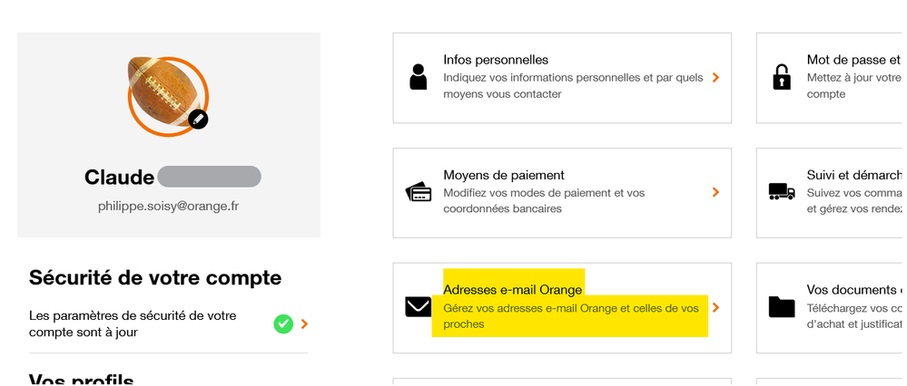Image resolution: width=907 pixels, height=386 pixels.
Task: Expand the Moyens de paiement chevron
Action: tap(716, 192)
